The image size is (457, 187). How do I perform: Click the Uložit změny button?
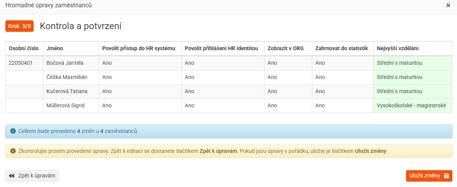point(429,176)
